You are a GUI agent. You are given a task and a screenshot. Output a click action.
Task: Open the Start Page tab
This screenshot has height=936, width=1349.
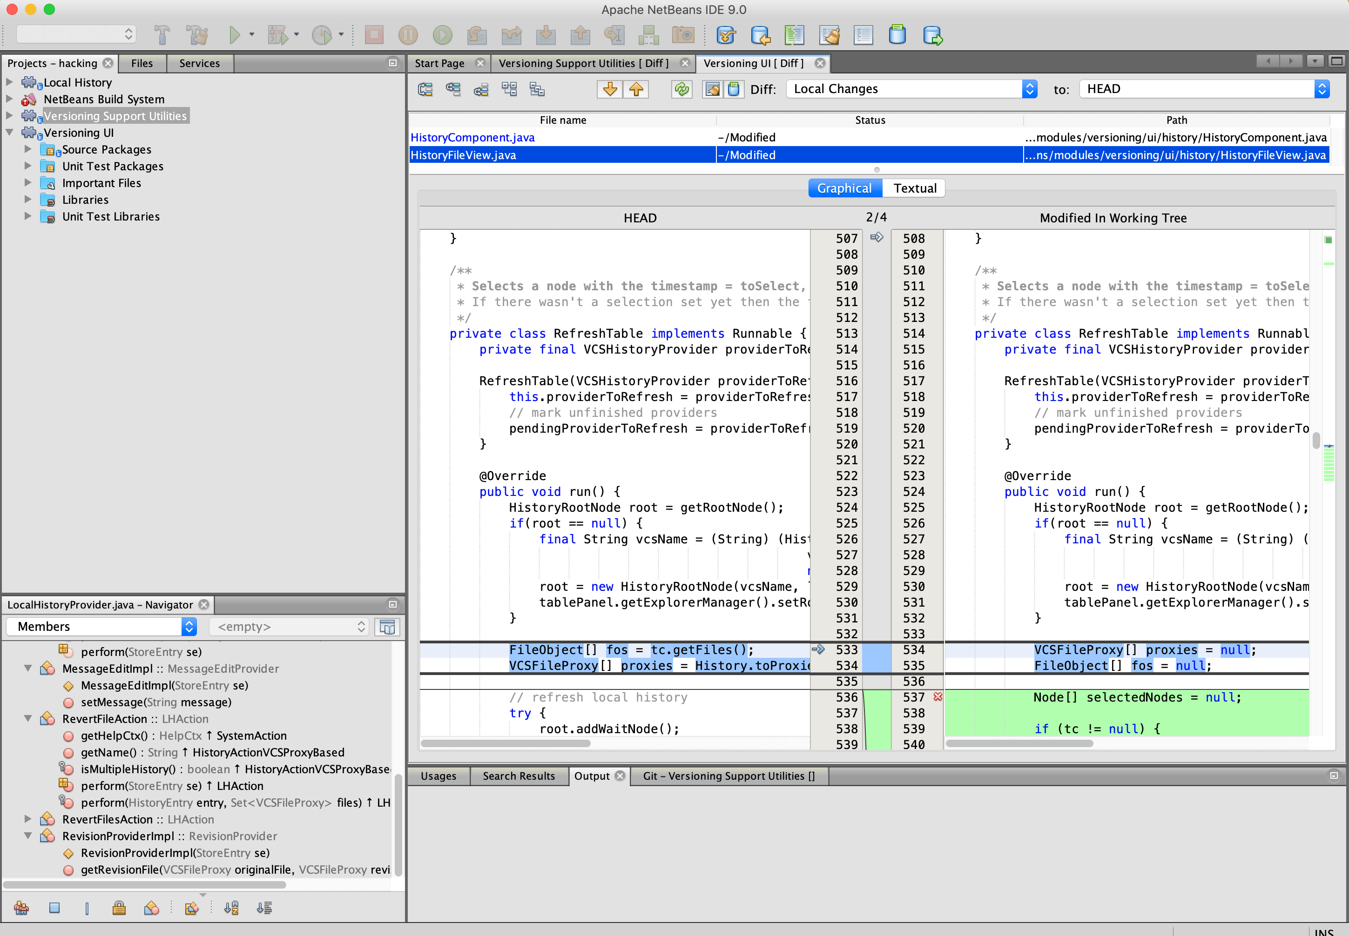pos(439,63)
